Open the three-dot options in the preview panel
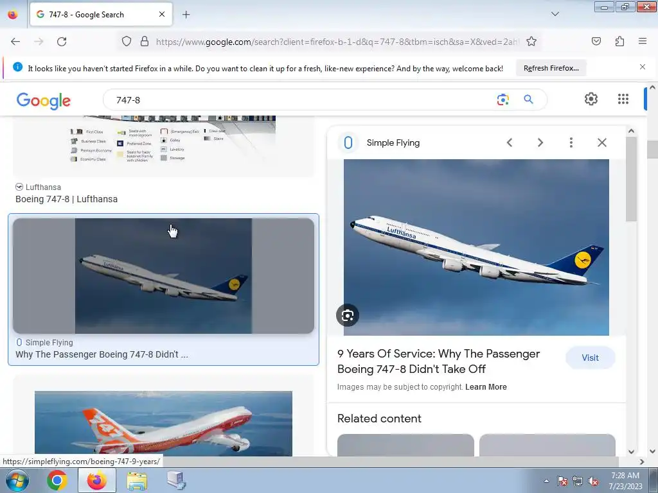This screenshot has height=493, width=658. [571, 143]
